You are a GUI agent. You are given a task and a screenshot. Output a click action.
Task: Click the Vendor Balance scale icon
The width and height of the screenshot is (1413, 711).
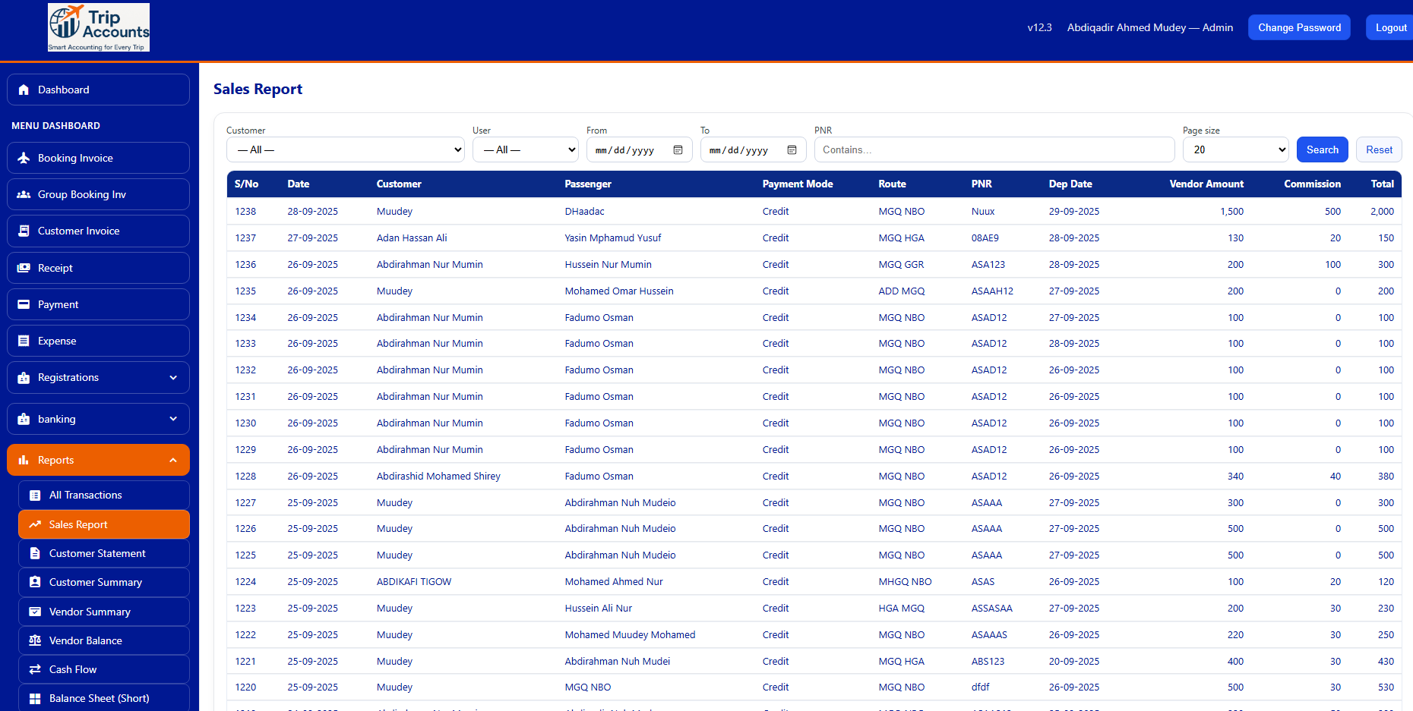click(35, 640)
